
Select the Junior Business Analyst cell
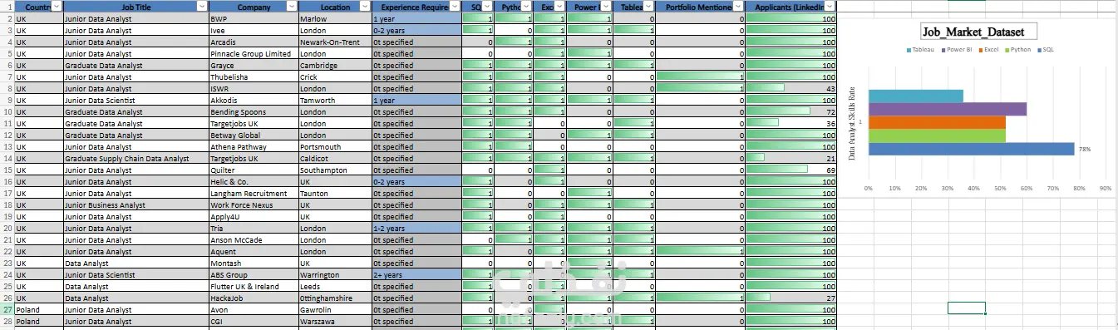pyautogui.click(x=135, y=204)
